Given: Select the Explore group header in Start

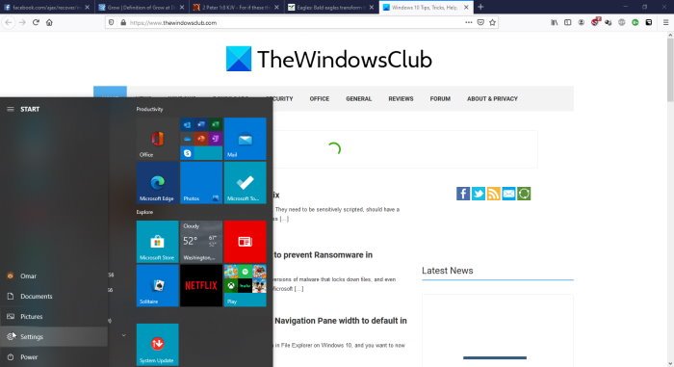Looking at the screenshot, I should click(144, 212).
